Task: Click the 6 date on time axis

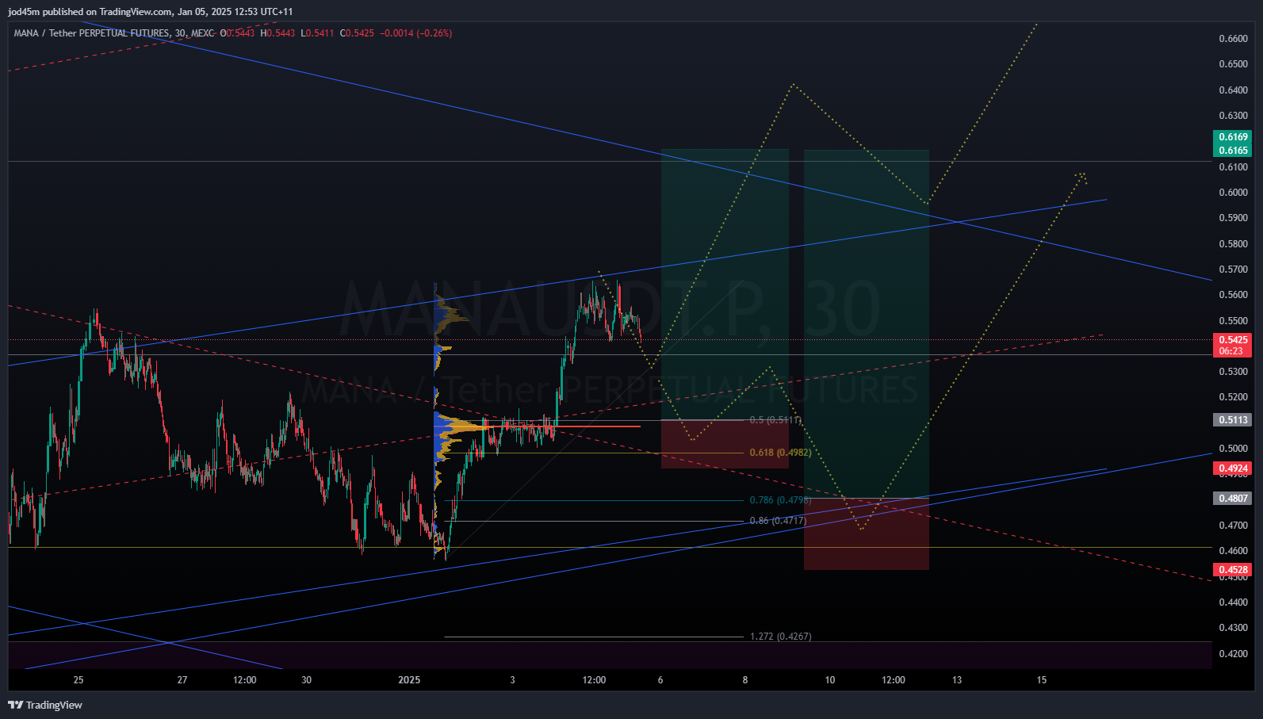Action: 660,680
